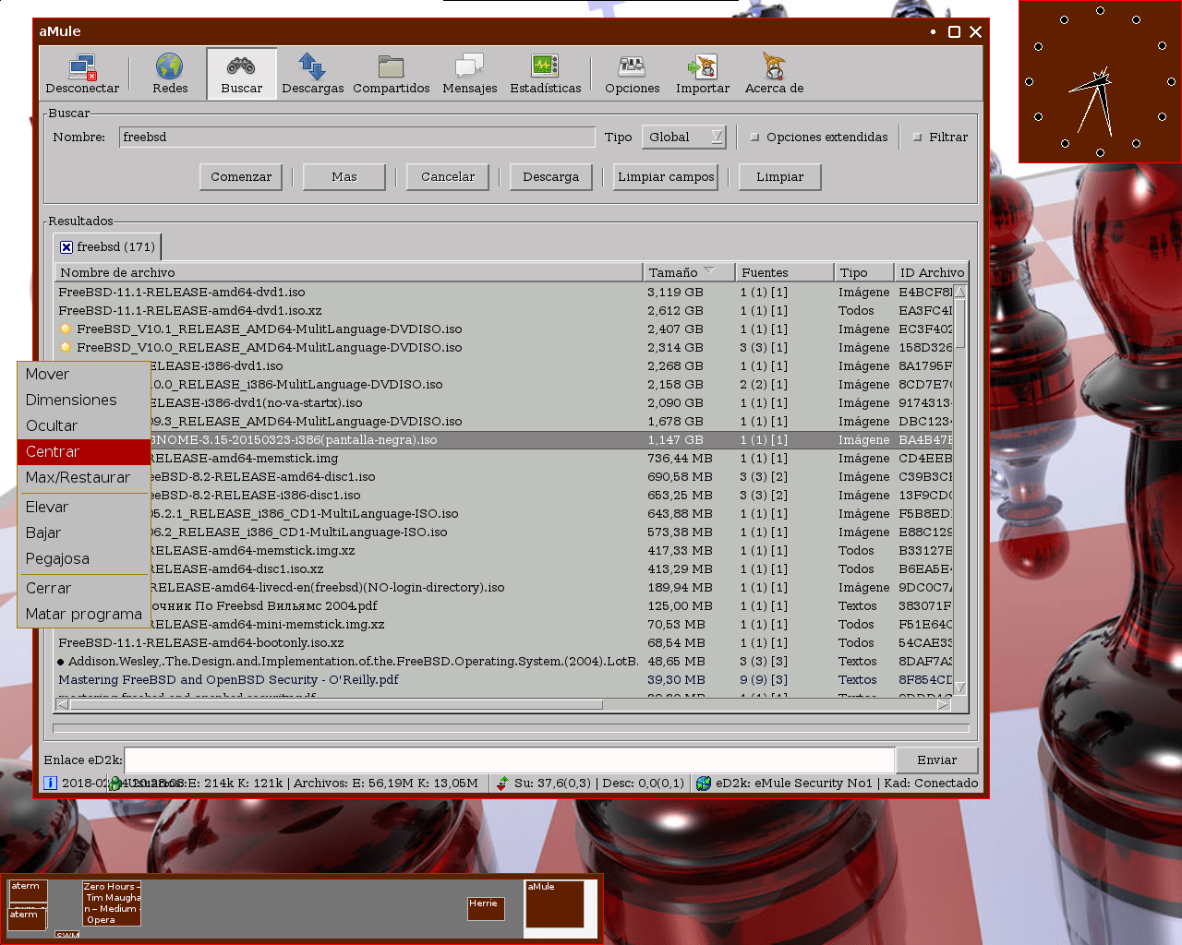Choose Dimensiones from the window menu

(84, 401)
